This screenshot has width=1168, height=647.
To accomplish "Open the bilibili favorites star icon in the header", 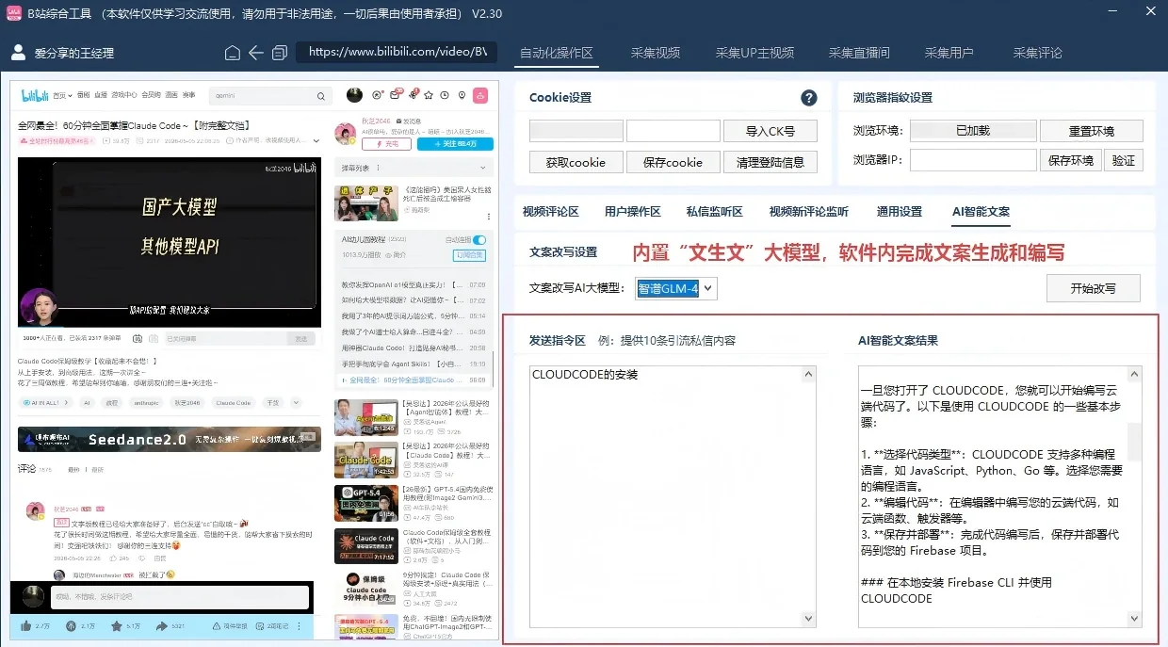I will pyautogui.click(x=430, y=95).
